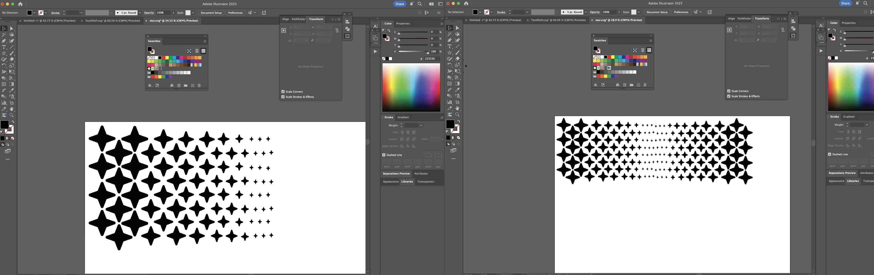The height and width of the screenshot is (275, 874).
Task: Switch to Untitled-1 tab in left window
Action: (50, 21)
